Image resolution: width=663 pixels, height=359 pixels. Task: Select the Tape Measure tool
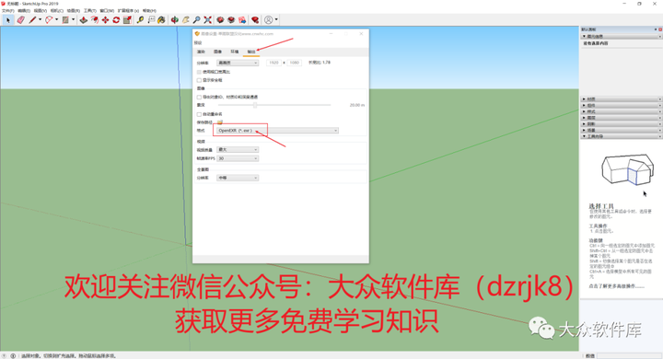pos(140,20)
